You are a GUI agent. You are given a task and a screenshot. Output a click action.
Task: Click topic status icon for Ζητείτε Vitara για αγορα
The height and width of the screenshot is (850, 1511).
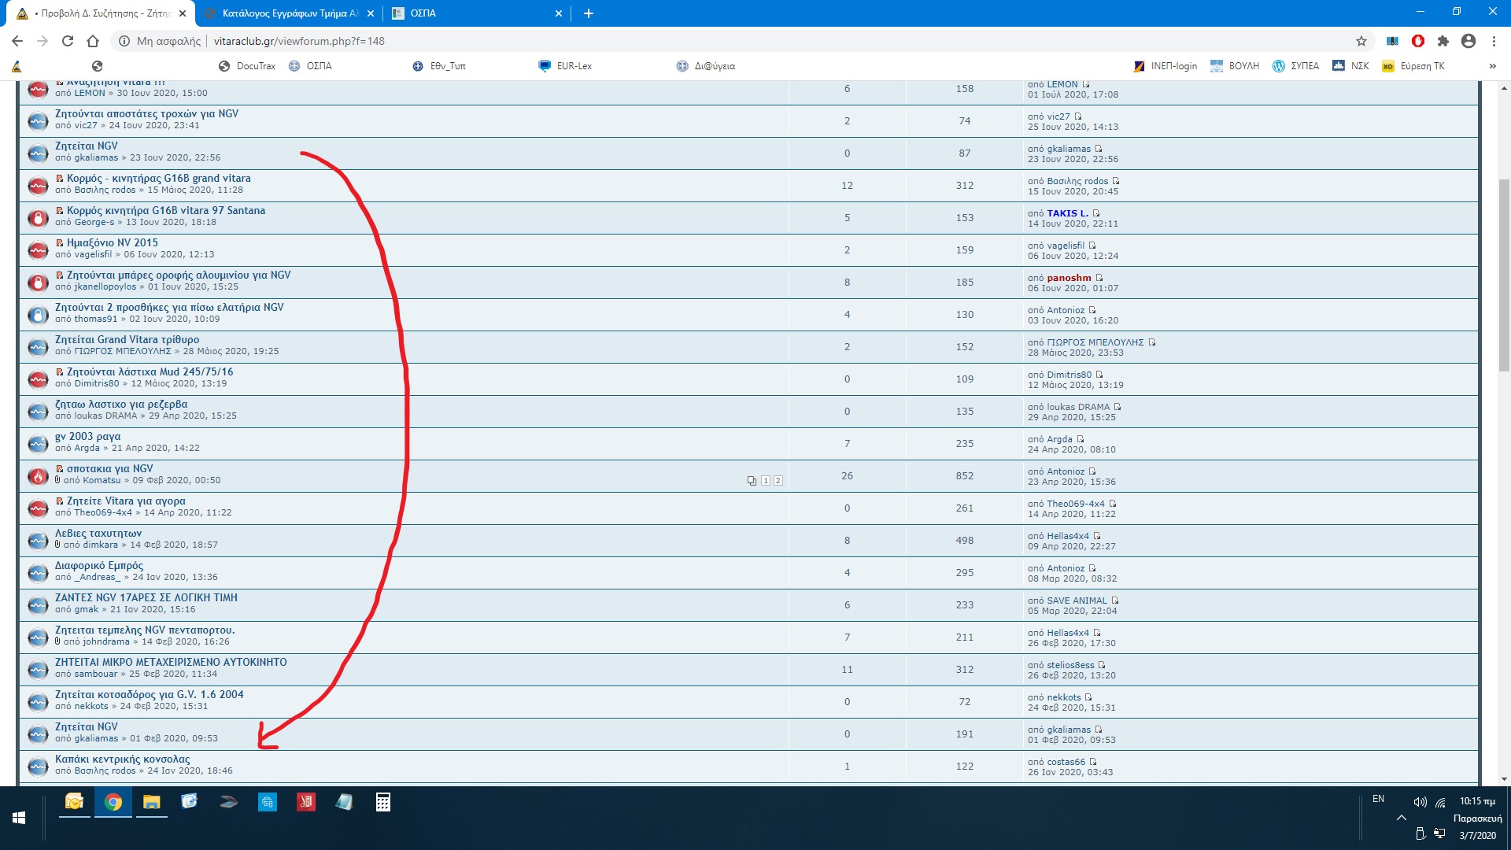click(38, 508)
